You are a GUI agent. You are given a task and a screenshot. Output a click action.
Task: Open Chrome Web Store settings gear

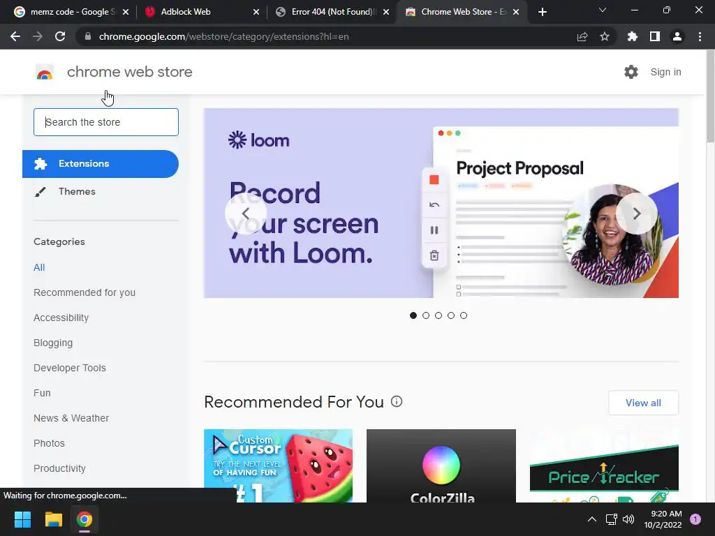pos(631,72)
